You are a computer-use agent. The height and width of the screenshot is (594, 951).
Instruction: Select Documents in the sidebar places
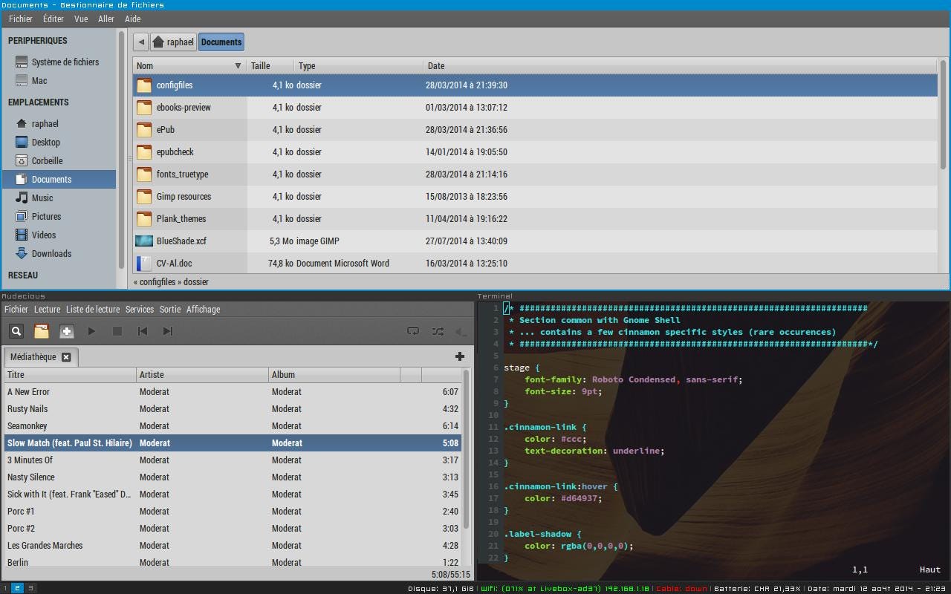(x=59, y=180)
